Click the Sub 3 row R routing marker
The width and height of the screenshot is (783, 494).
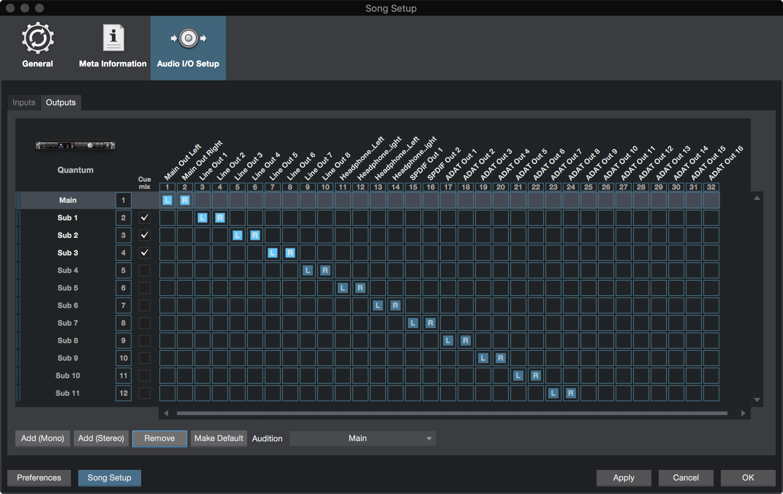[x=290, y=253]
